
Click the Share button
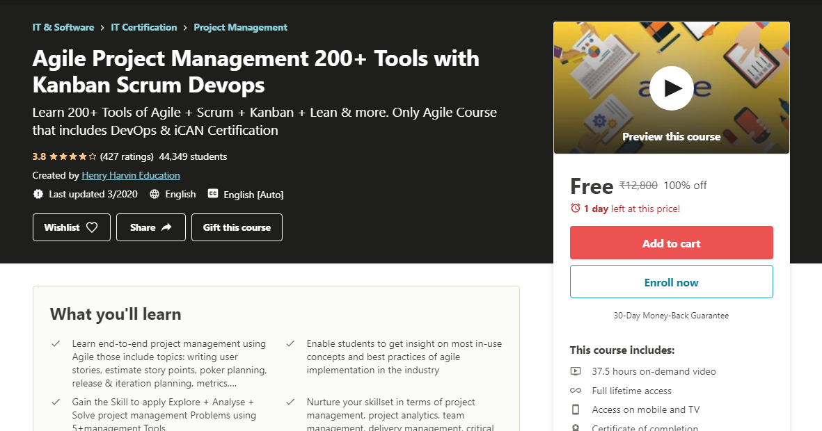tap(151, 227)
